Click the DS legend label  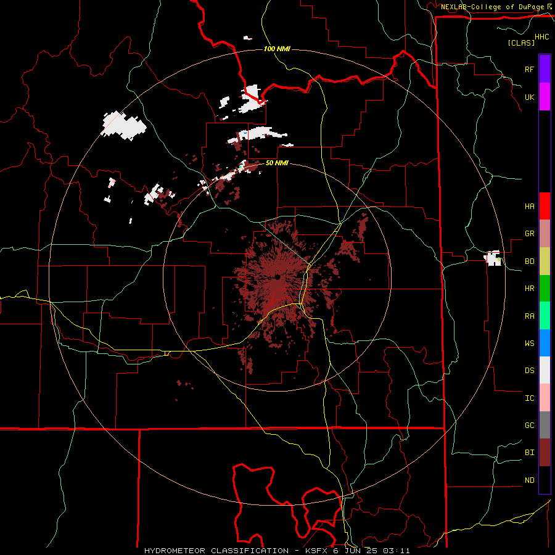pos(530,371)
